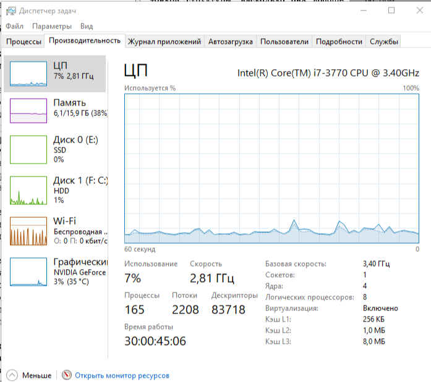Switch to the Процессы tab
This screenshot has height=382, width=431.
coord(23,41)
